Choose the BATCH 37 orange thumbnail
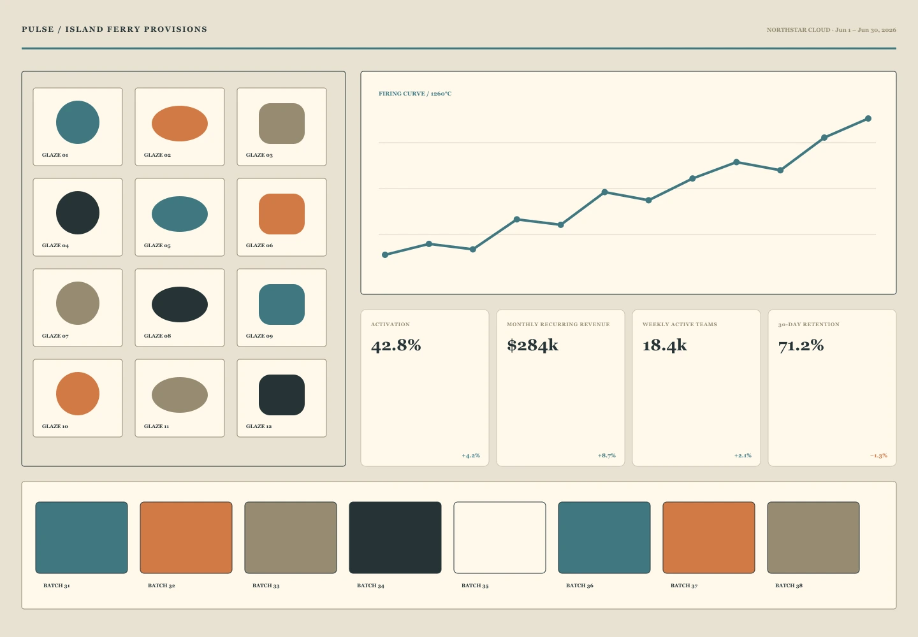Screen dimensions: 918x637 (x=709, y=538)
